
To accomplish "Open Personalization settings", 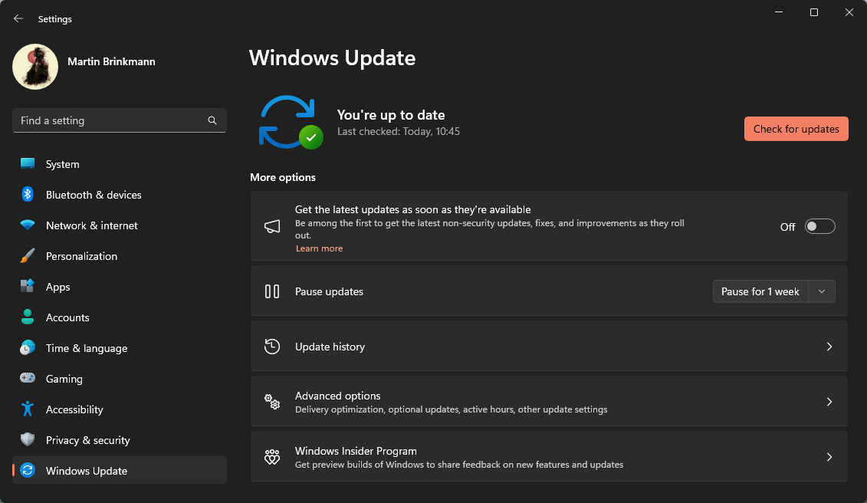I will [x=120, y=256].
